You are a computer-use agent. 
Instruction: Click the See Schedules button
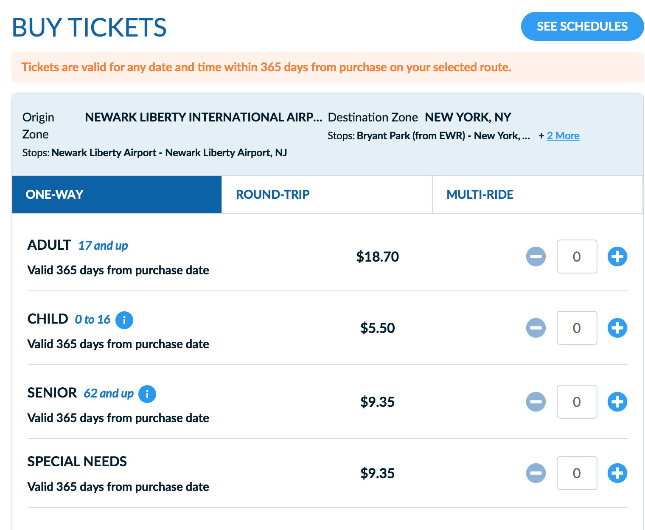582,26
